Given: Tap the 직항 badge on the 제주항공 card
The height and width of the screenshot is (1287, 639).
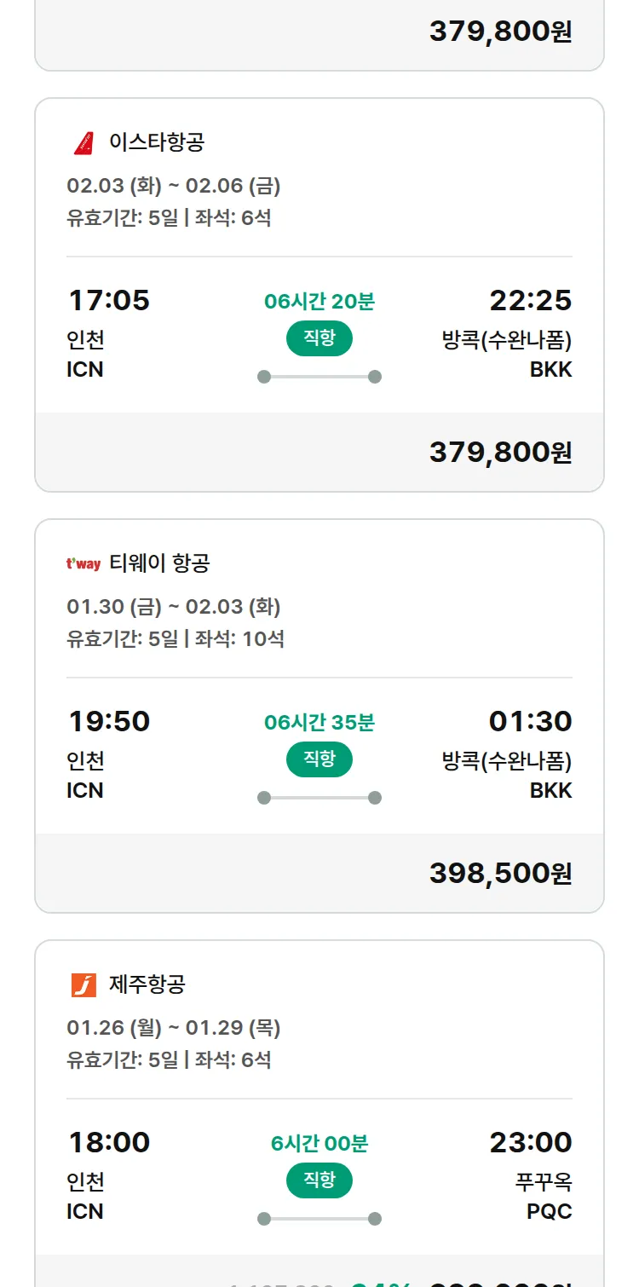Looking at the screenshot, I should (x=319, y=1180).
